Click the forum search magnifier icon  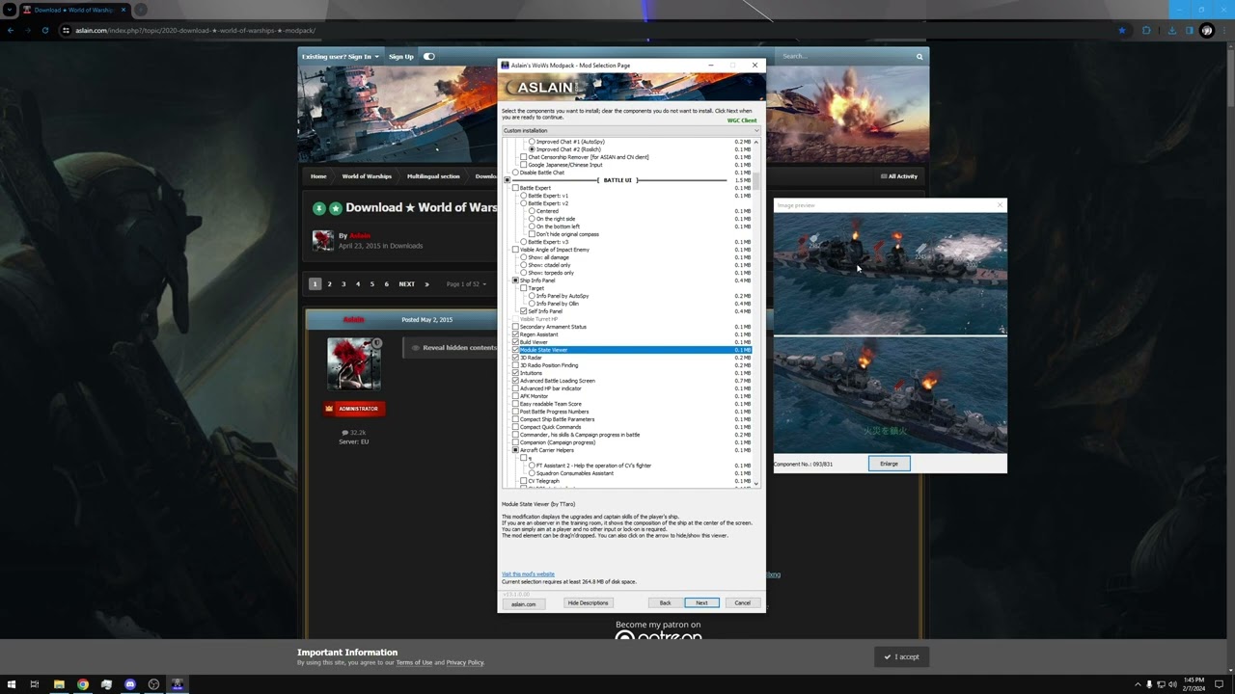[919, 56]
